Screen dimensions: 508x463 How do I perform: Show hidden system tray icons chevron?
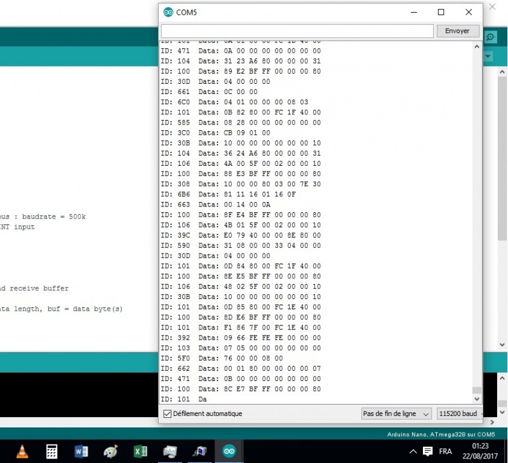[x=413, y=452]
